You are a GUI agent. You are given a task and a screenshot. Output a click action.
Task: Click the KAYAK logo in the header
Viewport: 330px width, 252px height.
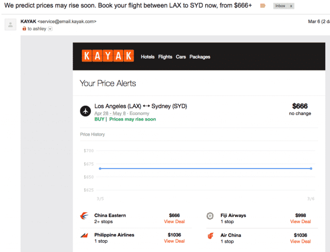[x=108, y=56]
